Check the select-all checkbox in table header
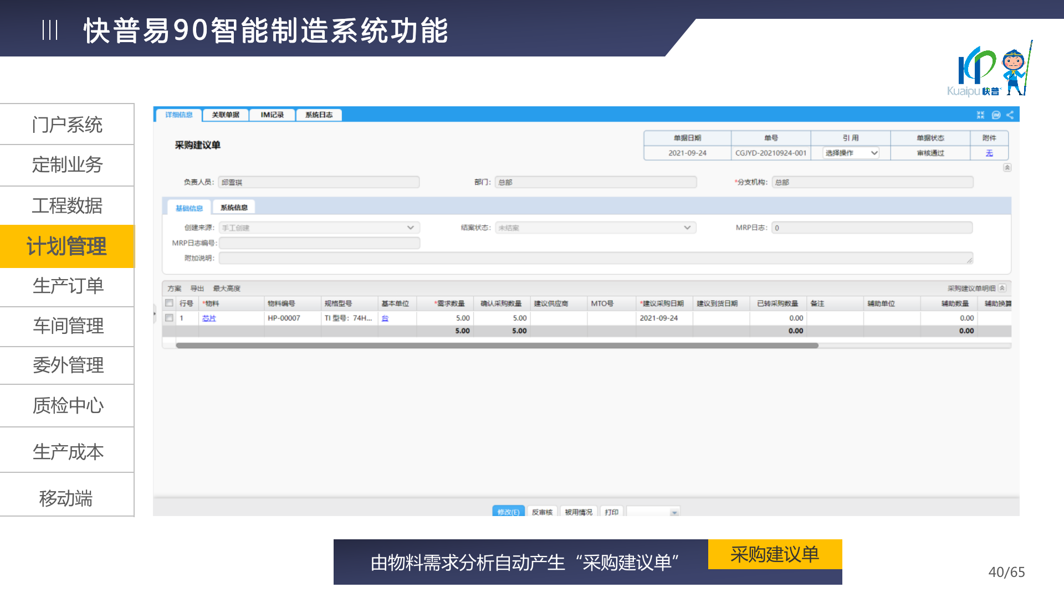Viewport: 1064px width, 598px height. coord(169,303)
